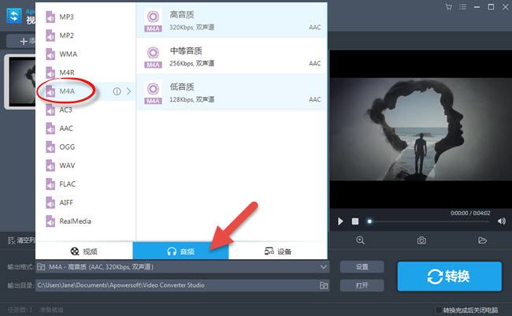Viewport: 512px width, 316px height.
Task: Choose FLAC lossless format
Action: pos(86,184)
